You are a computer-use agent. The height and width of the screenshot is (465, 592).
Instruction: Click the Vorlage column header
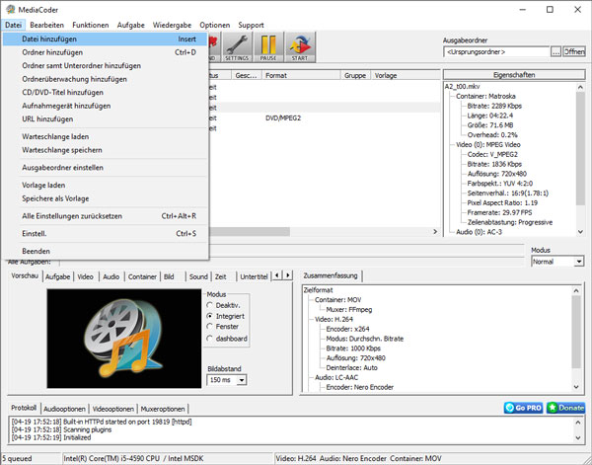[x=406, y=76]
